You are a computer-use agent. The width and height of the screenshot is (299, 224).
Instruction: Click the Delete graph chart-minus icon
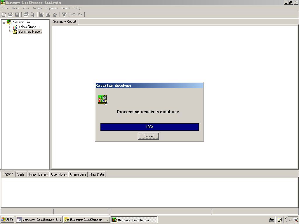point(48,15)
